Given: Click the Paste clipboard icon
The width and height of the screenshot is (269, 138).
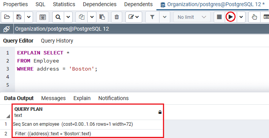Looking at the screenshot, I should point(102,17).
